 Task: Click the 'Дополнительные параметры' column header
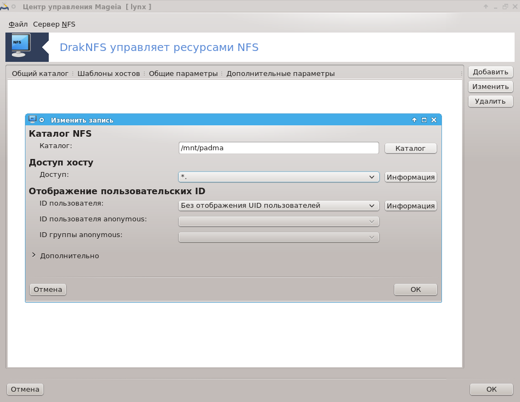click(x=280, y=73)
